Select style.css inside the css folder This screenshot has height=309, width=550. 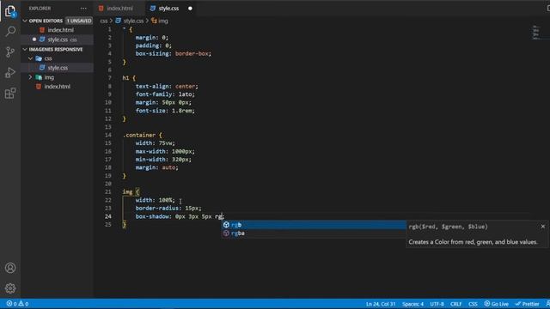click(58, 68)
